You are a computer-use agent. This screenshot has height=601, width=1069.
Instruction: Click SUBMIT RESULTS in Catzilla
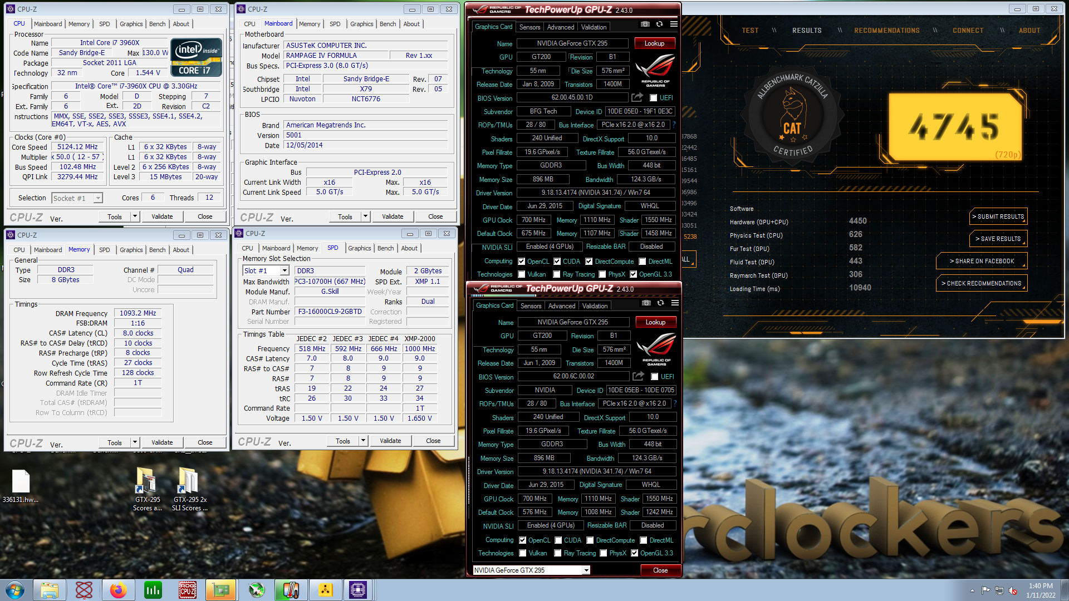[998, 216]
